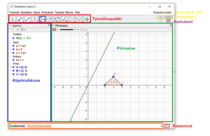Screen dimensions: 210x136
Task: Open the input bar history dropdown
Action: click(161, 126)
